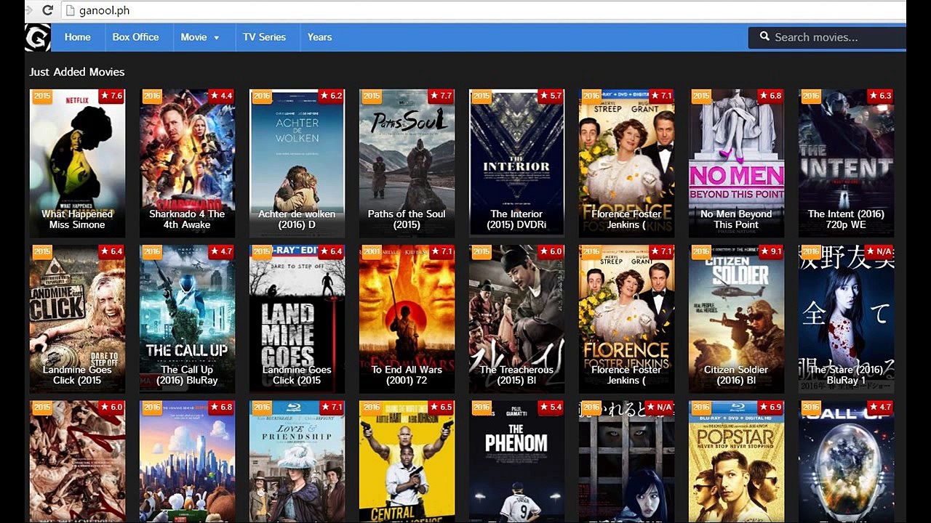Click the 5.7 rating badge on The Interior

click(551, 96)
